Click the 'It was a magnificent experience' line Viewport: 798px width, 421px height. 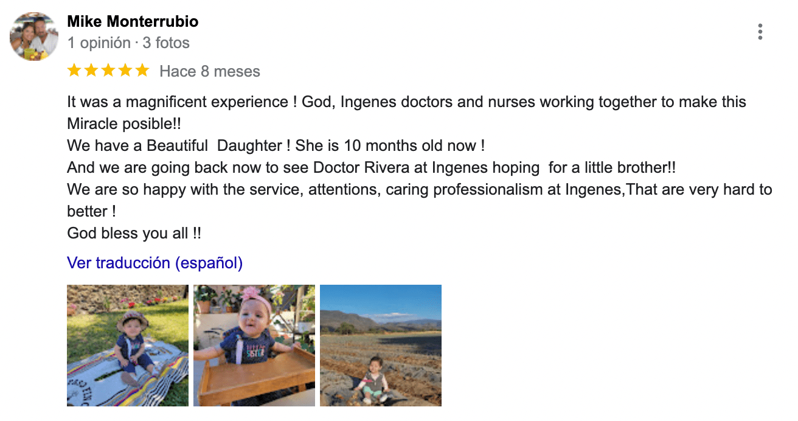(x=406, y=102)
